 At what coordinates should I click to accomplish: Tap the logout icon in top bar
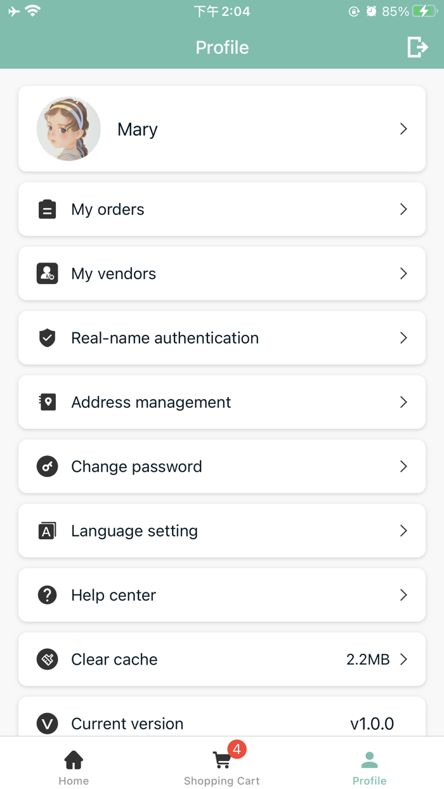(417, 47)
